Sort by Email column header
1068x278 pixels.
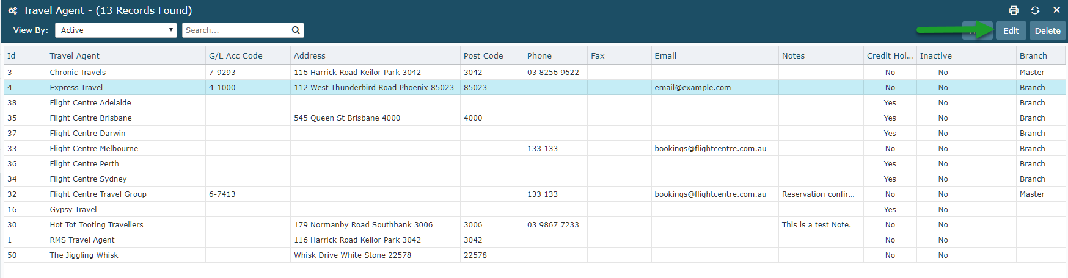715,55
